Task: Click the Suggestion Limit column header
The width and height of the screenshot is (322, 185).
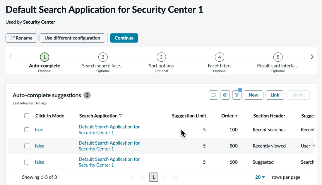Action: 189,116
